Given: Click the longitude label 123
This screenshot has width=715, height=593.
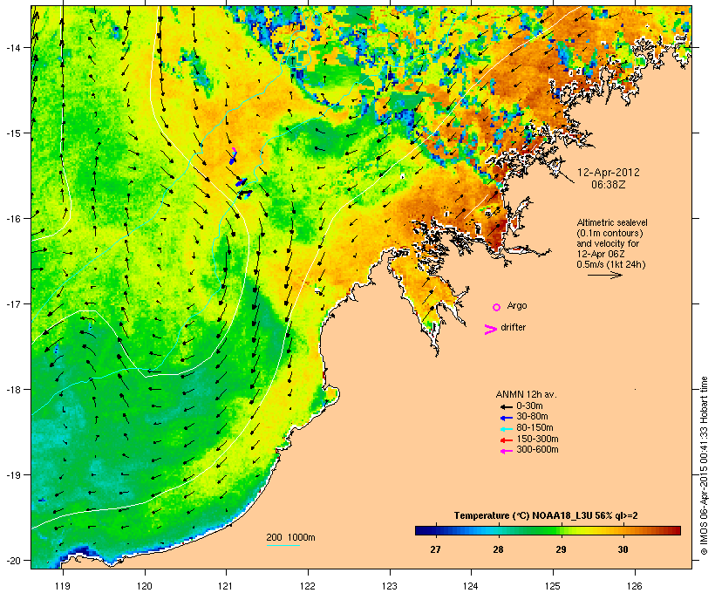Looking at the screenshot, I should [390, 586].
